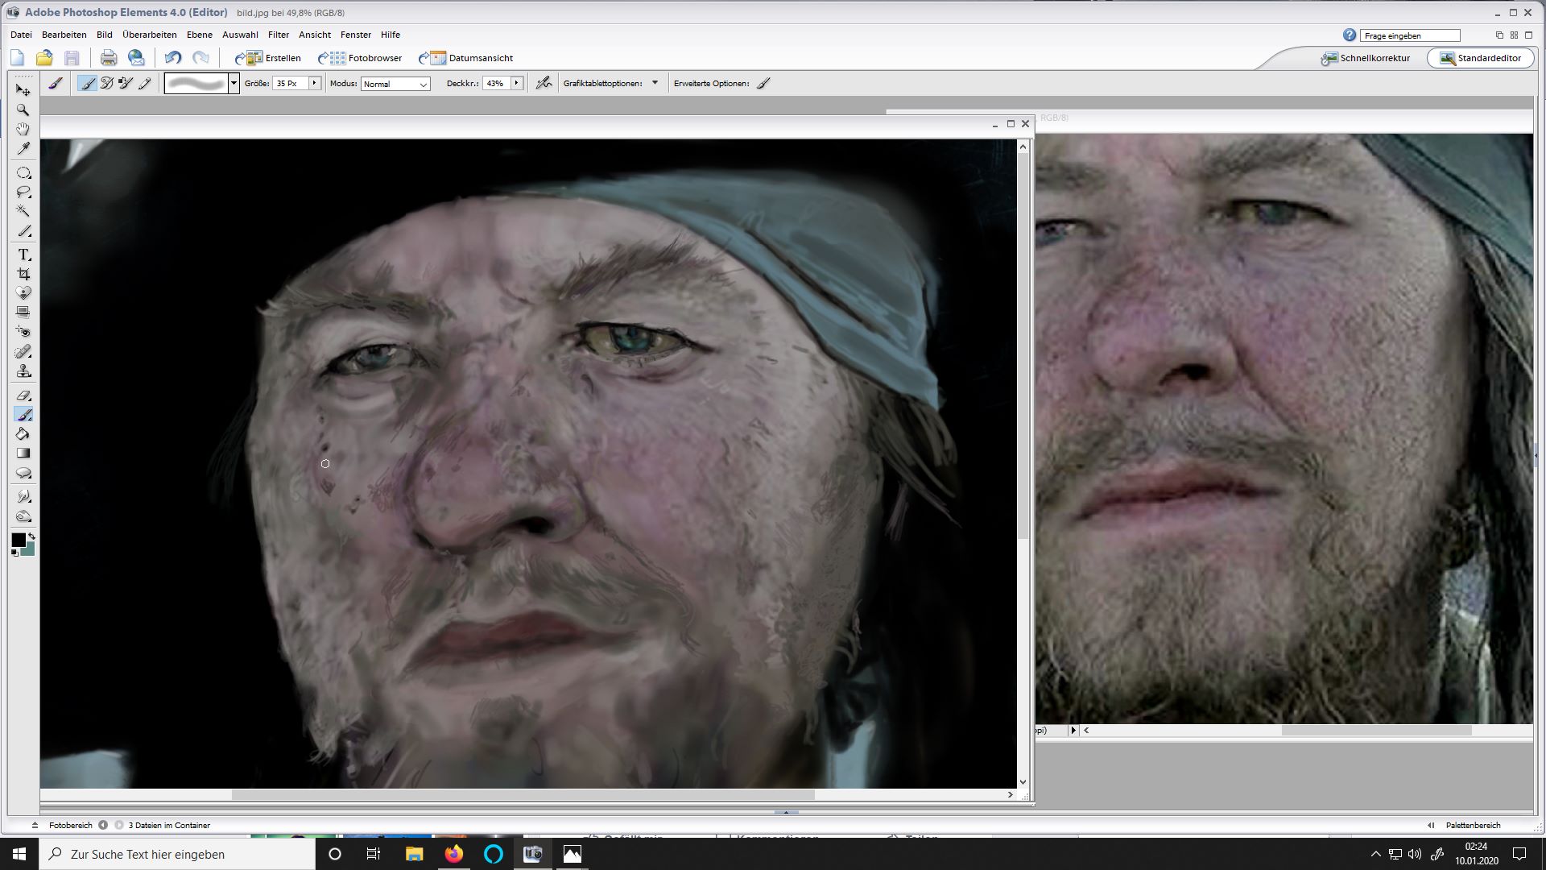Viewport: 1546px width, 870px height.
Task: Select the Eraser tool
Action: point(23,396)
